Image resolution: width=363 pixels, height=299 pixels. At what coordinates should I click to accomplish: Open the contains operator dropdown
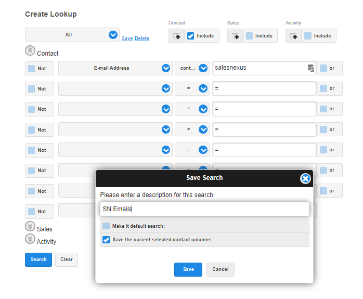point(203,68)
